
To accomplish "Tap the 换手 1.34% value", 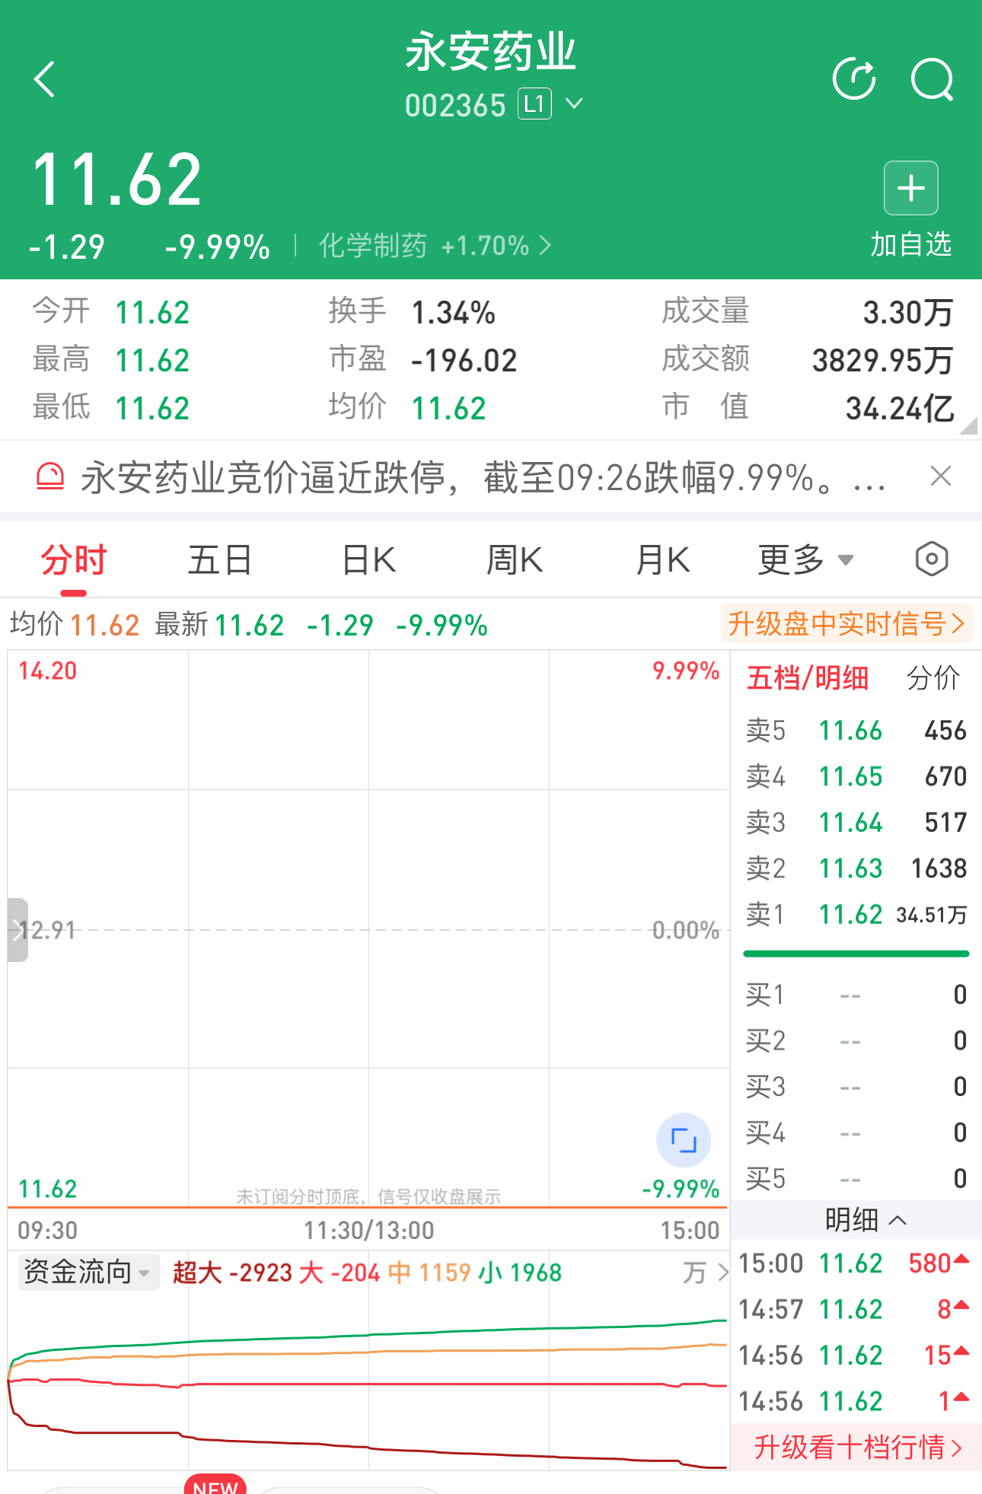I will pyautogui.click(x=454, y=313).
